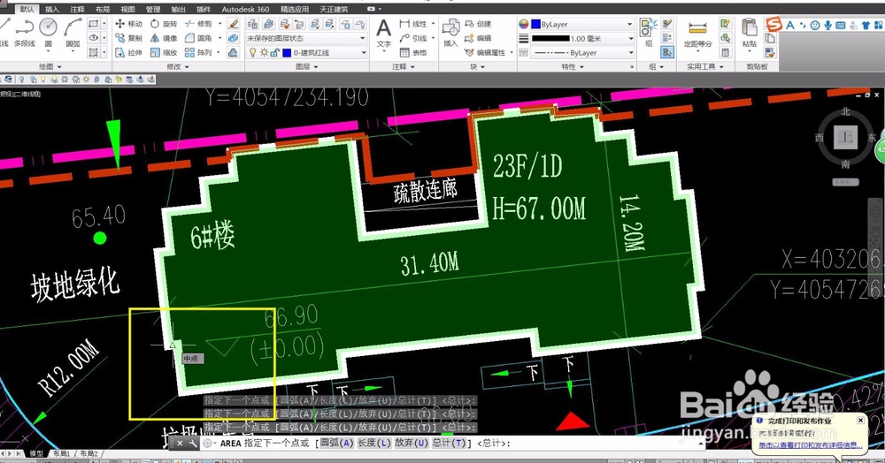Viewport: 885px width, 463px height.
Task: Click the 镜像 mirror tool
Action: click(x=164, y=38)
